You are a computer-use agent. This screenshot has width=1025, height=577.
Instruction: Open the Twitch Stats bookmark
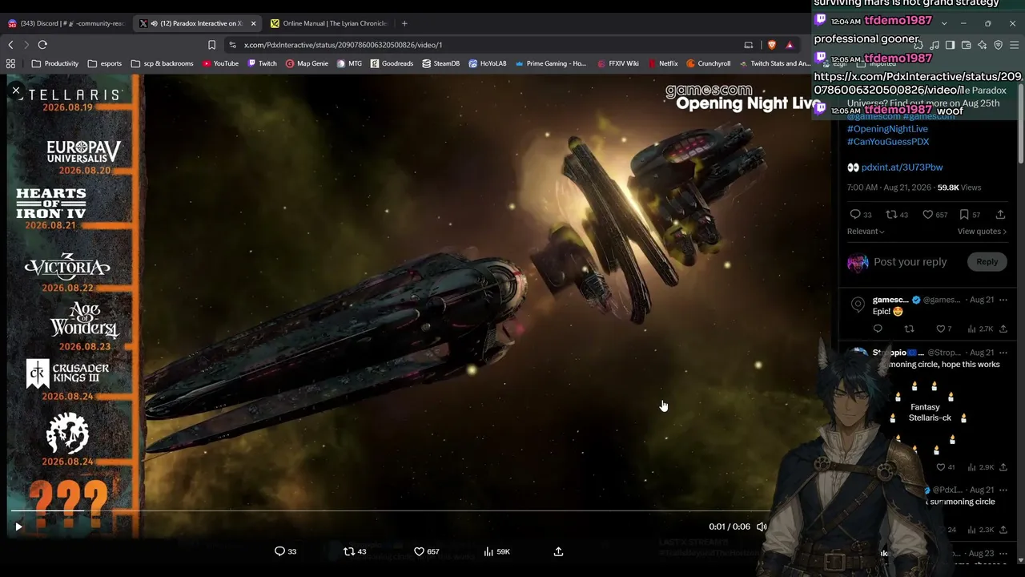pyautogui.click(x=774, y=63)
